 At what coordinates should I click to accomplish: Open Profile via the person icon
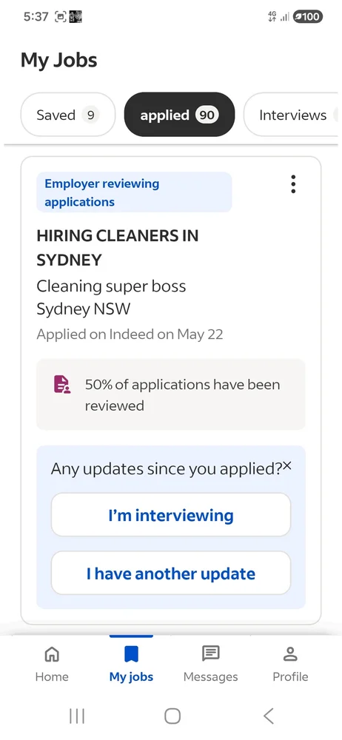(x=290, y=654)
